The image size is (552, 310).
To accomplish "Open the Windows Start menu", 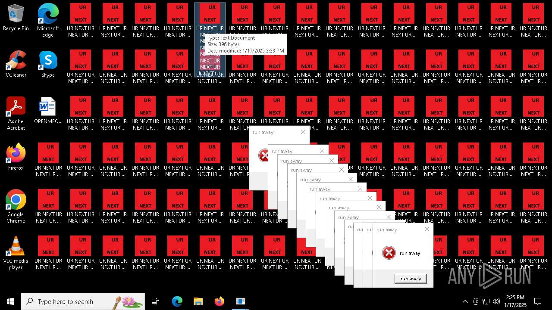I will point(10,301).
